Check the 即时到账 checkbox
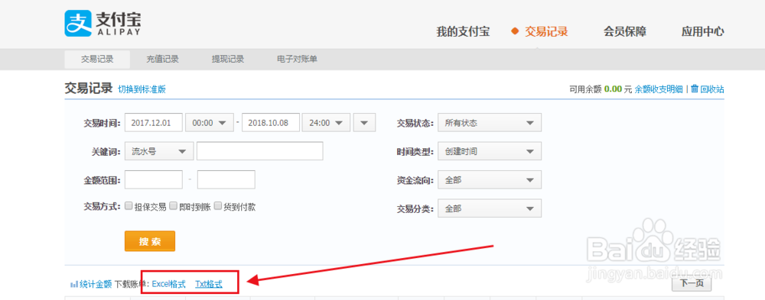This screenshot has width=765, height=300. click(x=173, y=205)
